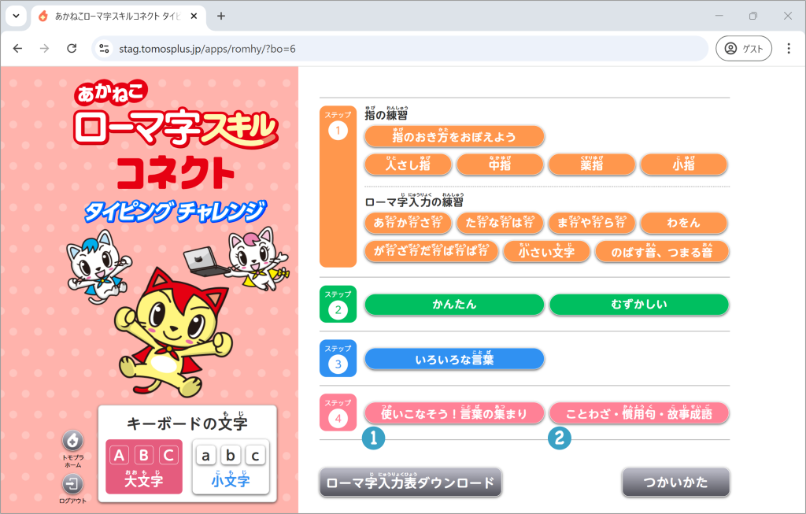
Task: Click the logout icon
Action: (x=73, y=483)
